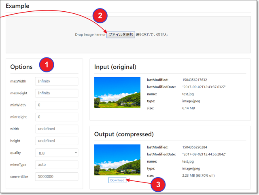Select the height input field
The height and width of the screenshot is (195, 259).
pyautogui.click(x=56, y=141)
